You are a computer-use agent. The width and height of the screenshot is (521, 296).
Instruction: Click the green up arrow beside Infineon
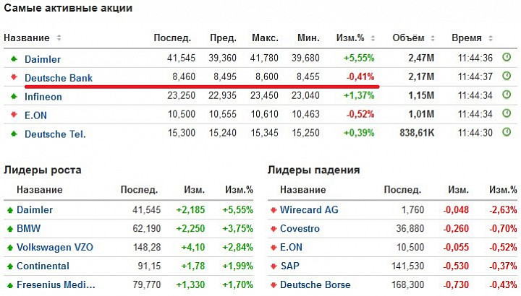pyautogui.click(x=14, y=96)
